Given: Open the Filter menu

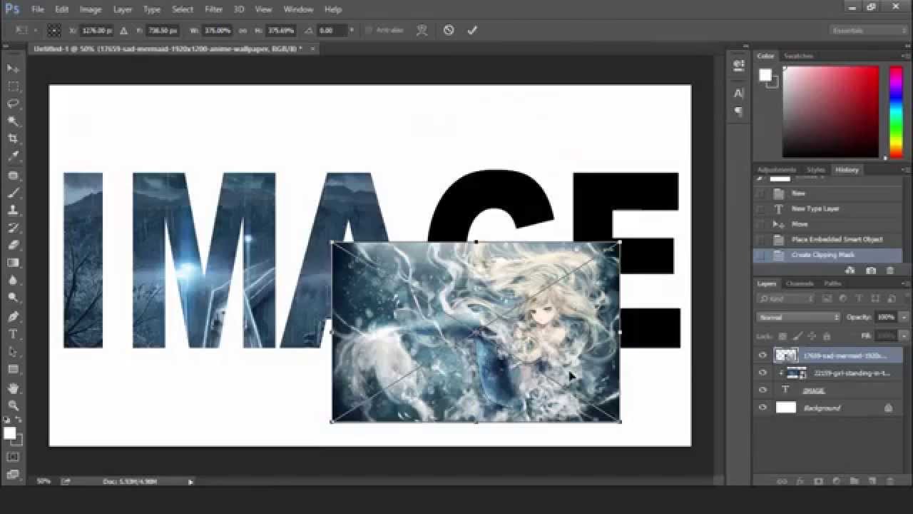Looking at the screenshot, I should click(214, 9).
